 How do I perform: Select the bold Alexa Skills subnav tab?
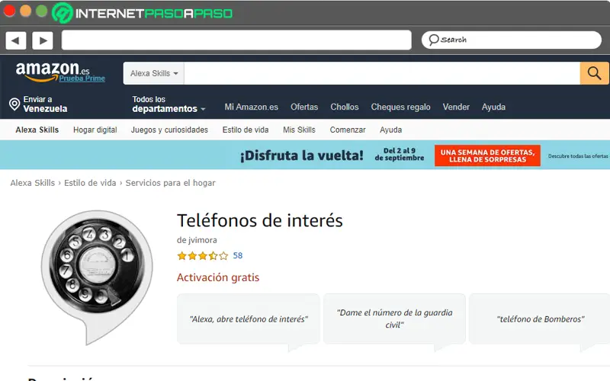pos(37,130)
